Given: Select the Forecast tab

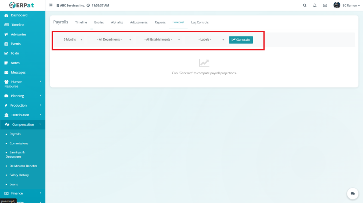Looking at the screenshot, I should (178, 22).
